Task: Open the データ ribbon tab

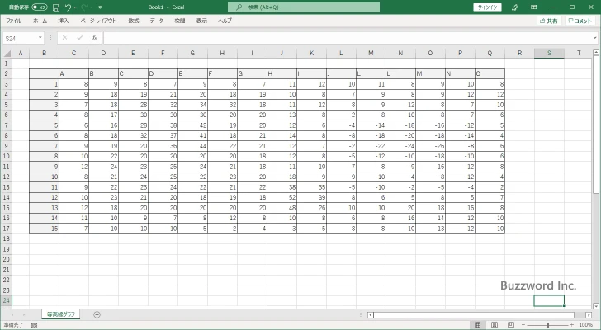Action: 156,21
